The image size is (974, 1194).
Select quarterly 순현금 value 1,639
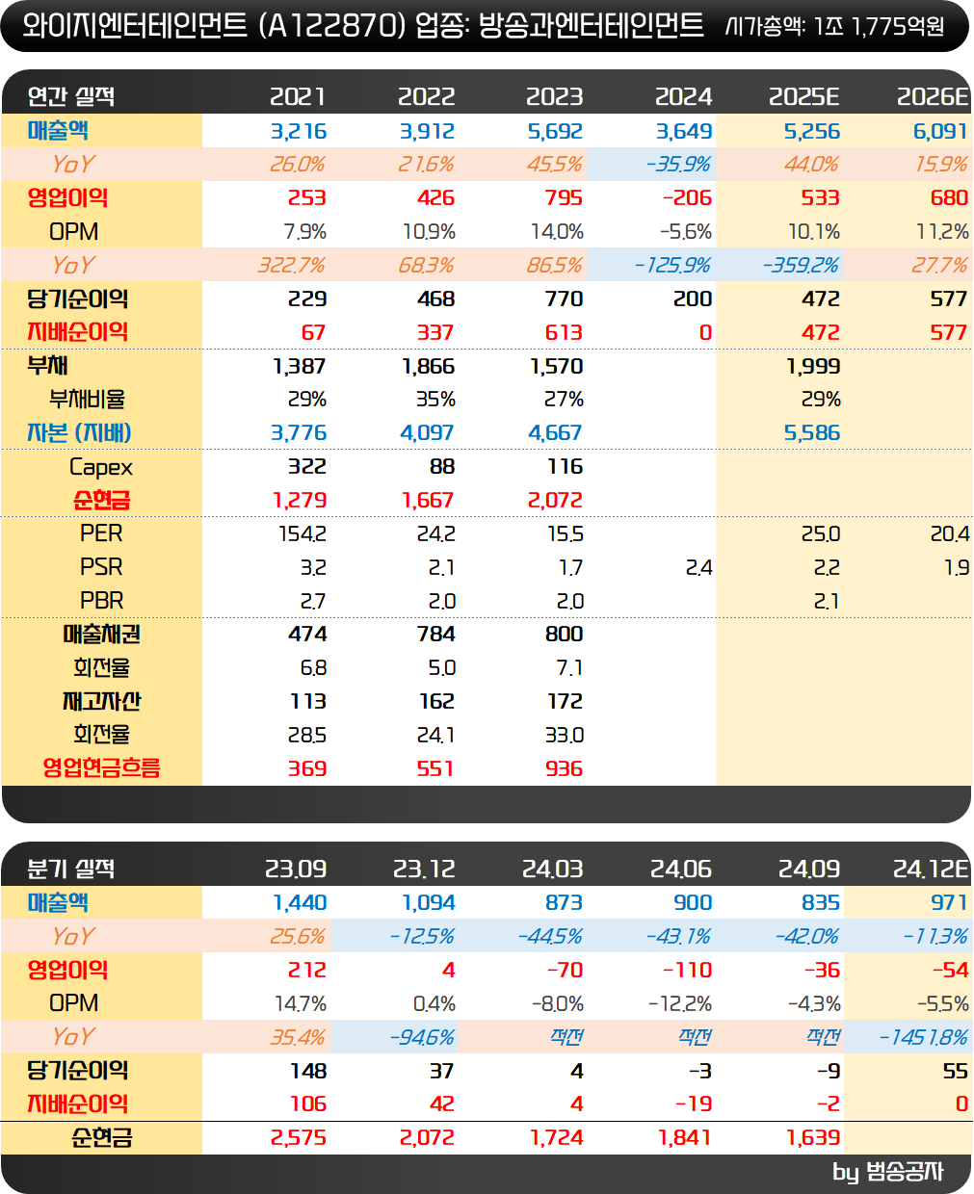pyautogui.click(x=813, y=1138)
